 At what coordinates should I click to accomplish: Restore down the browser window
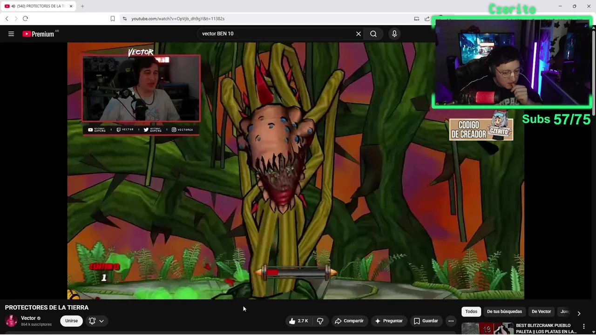[x=575, y=6]
